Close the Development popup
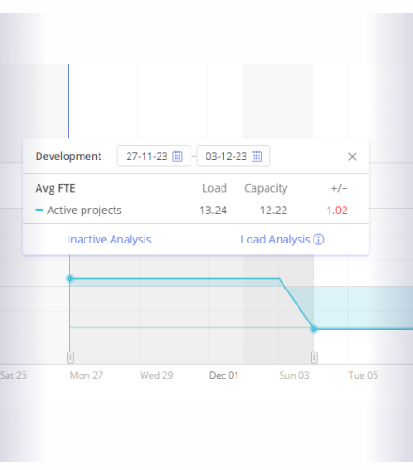 coord(352,156)
